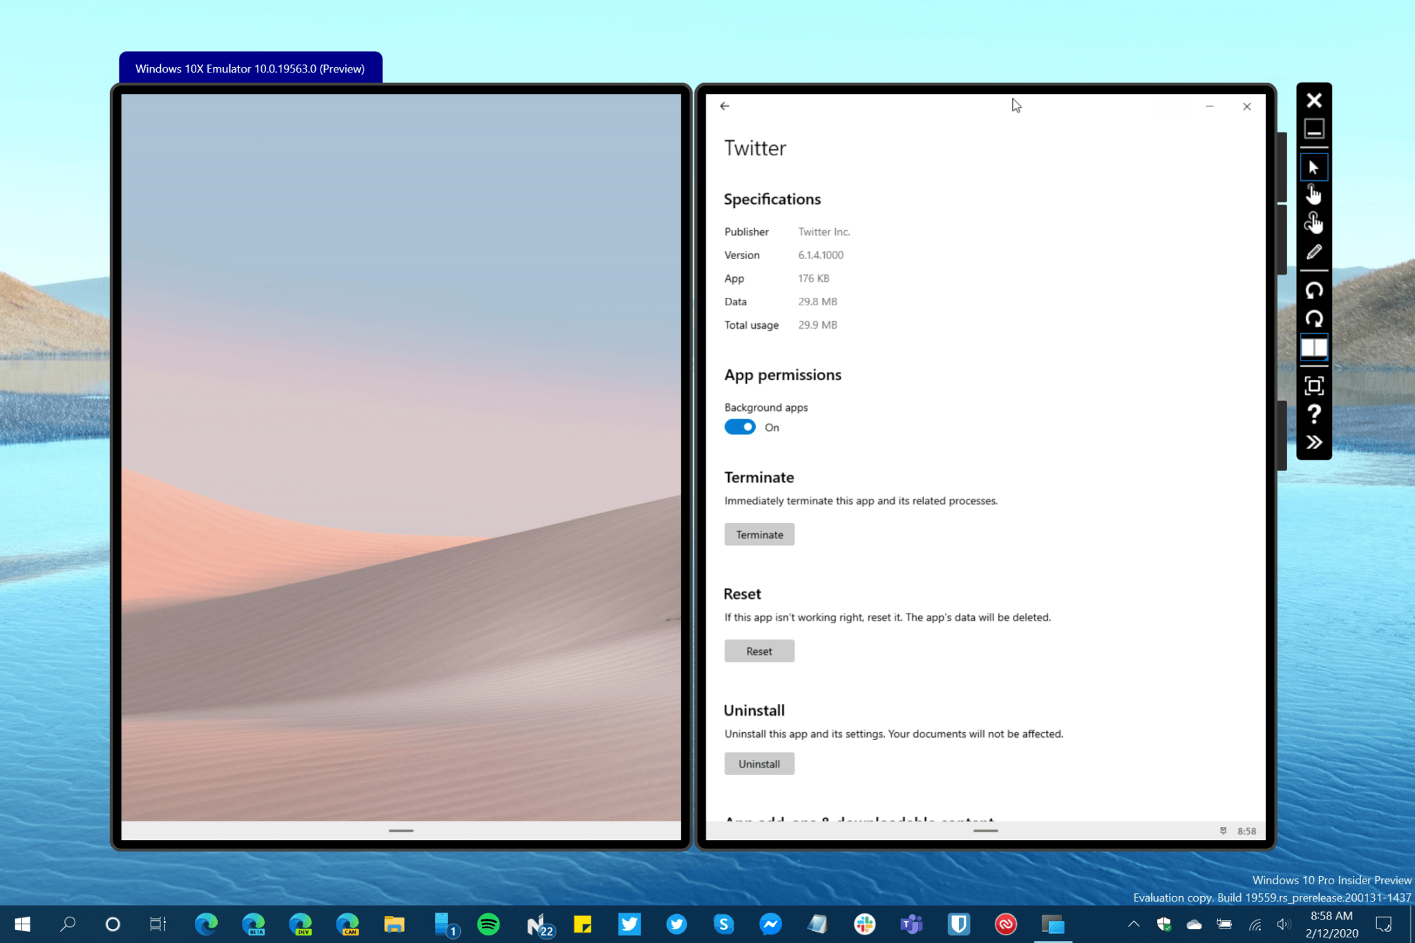
Task: Open Spotify from the taskbar
Action: coord(489,924)
